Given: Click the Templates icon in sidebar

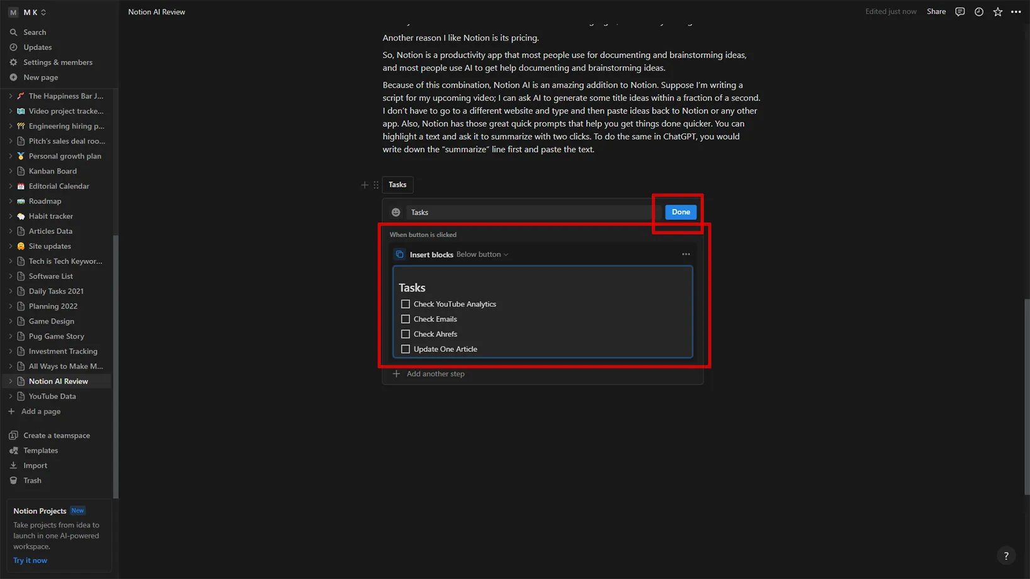Looking at the screenshot, I should tap(13, 450).
